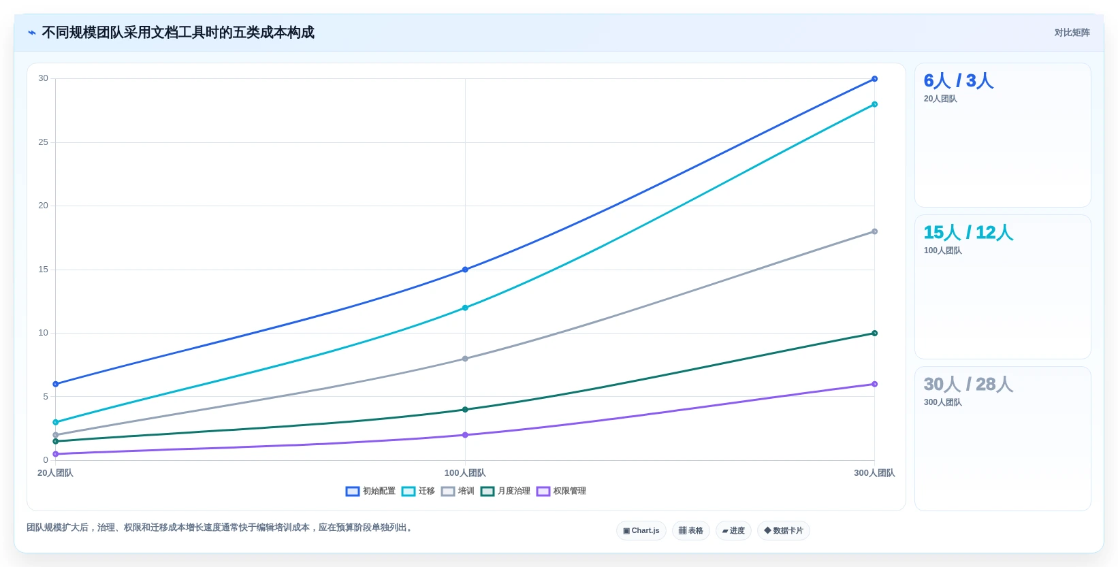Image resolution: width=1118 pixels, height=567 pixels.
Task: Select the Chart.js chip
Action: pyautogui.click(x=641, y=531)
